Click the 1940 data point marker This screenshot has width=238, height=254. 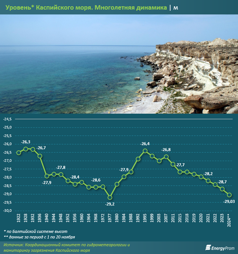pos(47,176)
